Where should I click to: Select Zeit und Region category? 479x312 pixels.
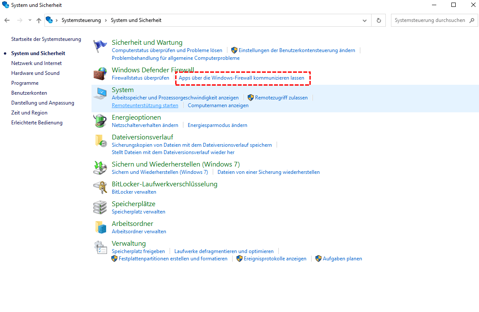pyautogui.click(x=29, y=113)
